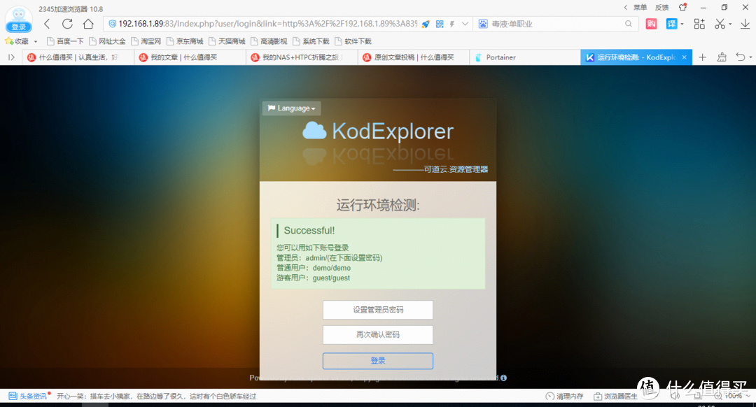Open the 天猫商城 bookmark
Viewport: 756px width, 407px height.
pos(227,41)
